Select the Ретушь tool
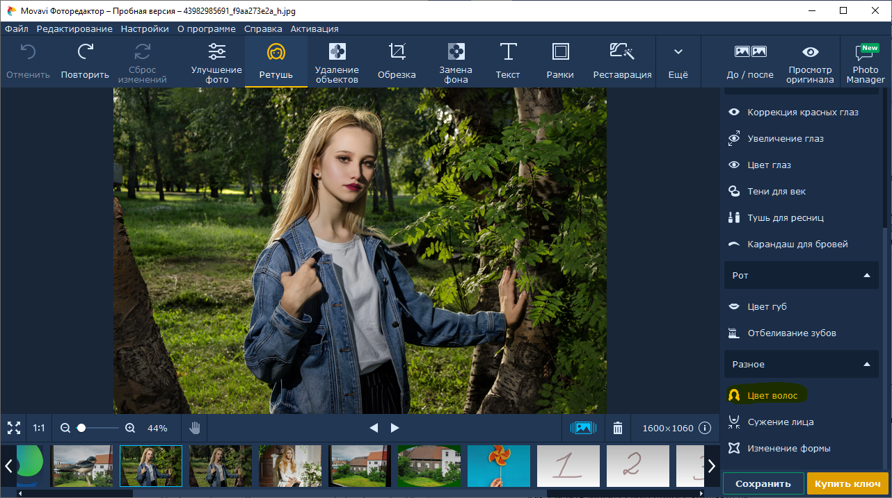The width and height of the screenshot is (892, 498). pos(276,61)
